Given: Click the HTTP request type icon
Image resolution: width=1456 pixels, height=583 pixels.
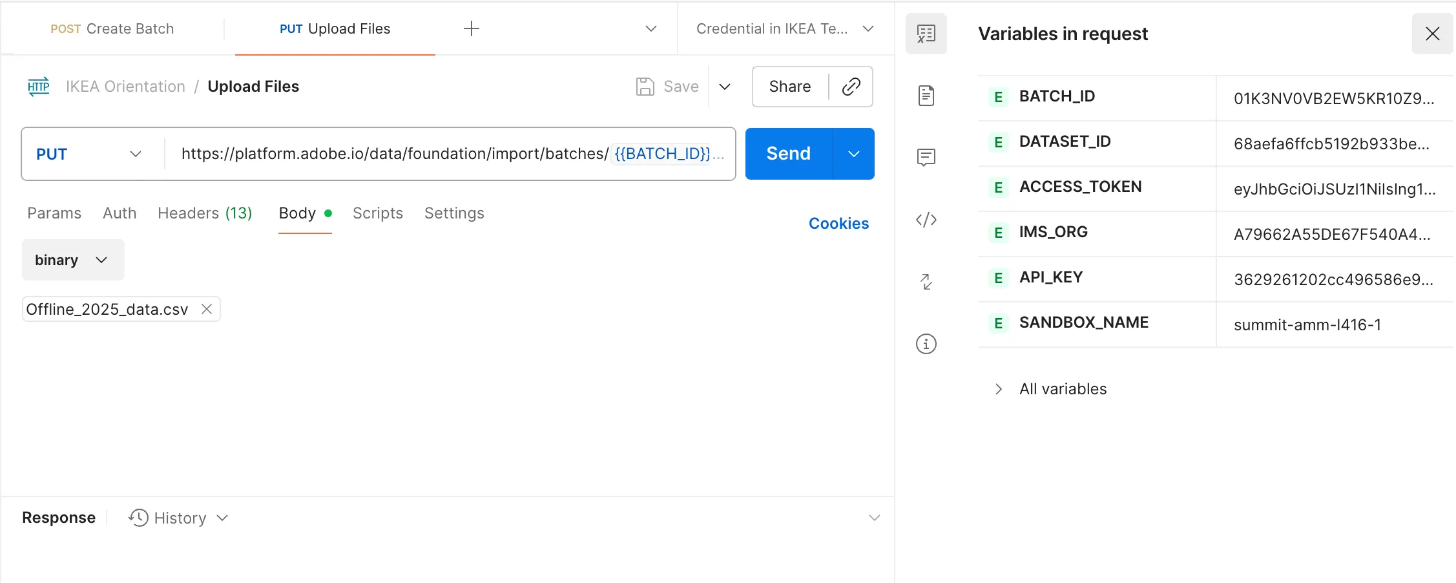Looking at the screenshot, I should point(39,87).
